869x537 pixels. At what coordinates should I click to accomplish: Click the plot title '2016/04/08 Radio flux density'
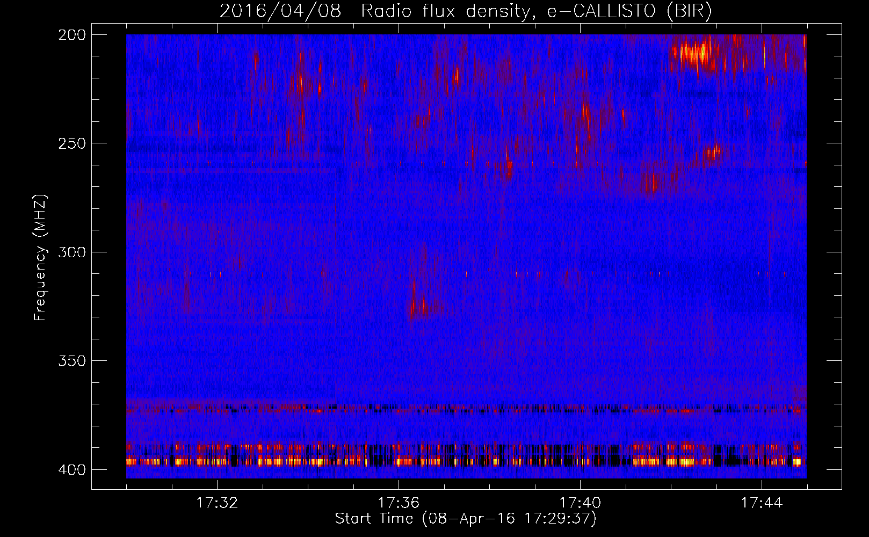(x=466, y=11)
